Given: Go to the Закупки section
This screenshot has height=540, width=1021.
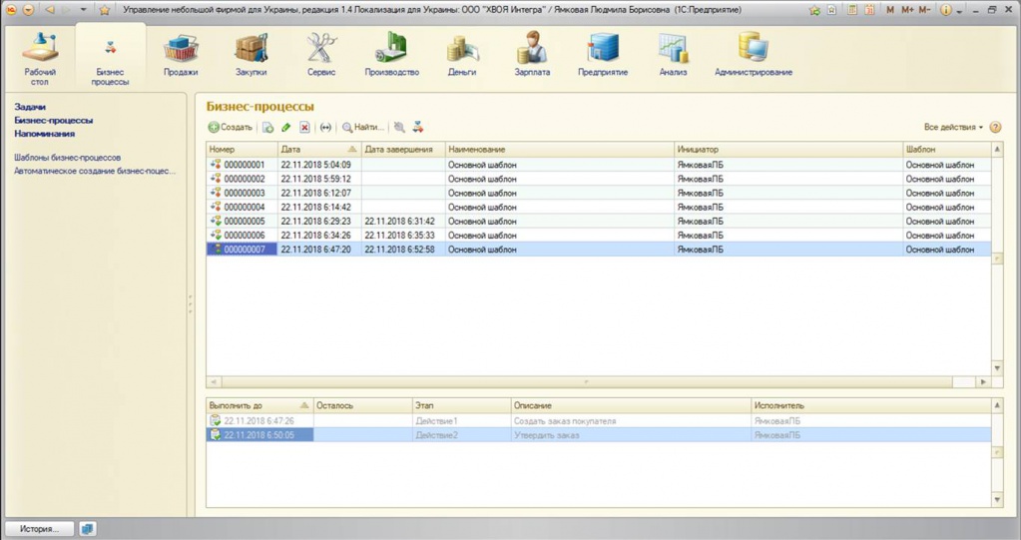Looking at the screenshot, I should [x=251, y=55].
